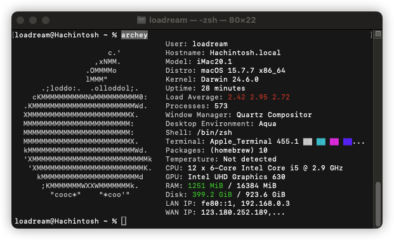Click the magenta color block
The width and height of the screenshot is (394, 240).
coord(334,142)
